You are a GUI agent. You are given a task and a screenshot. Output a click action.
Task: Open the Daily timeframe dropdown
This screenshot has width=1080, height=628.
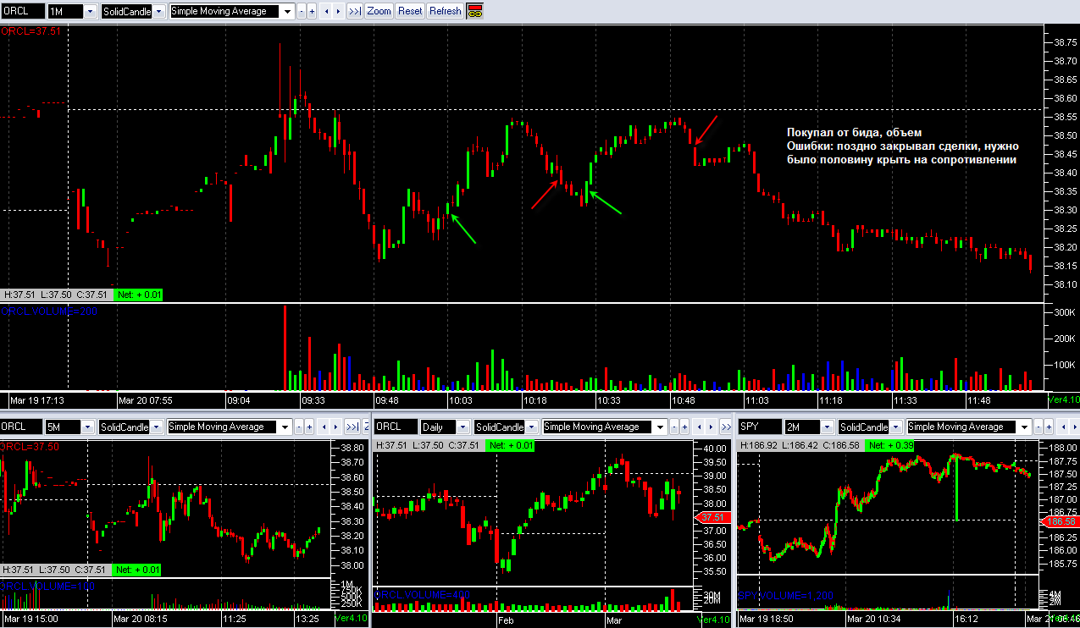pyautogui.click(x=462, y=427)
